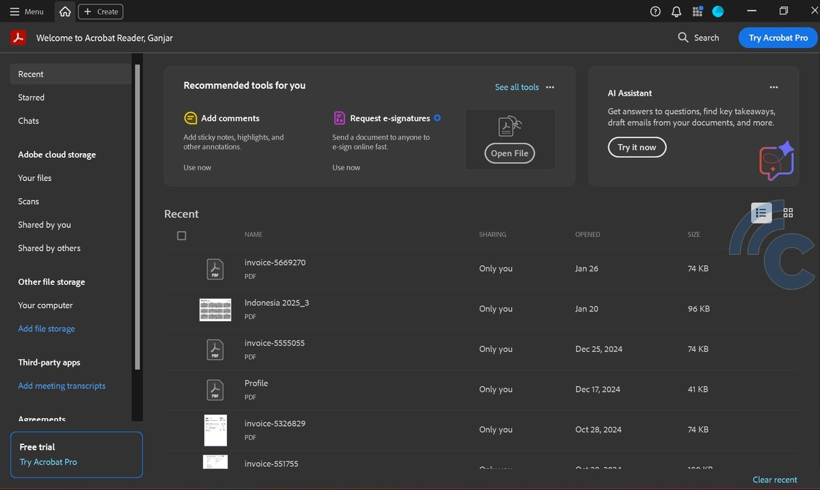This screenshot has height=490, width=820.
Task: Open file named invoice-5555055
Action: tap(275, 343)
